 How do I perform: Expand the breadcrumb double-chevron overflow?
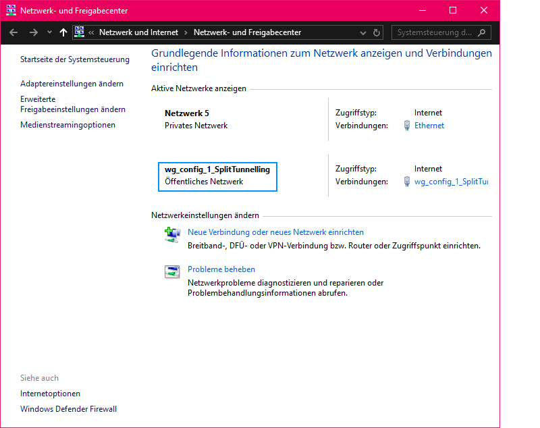(91, 32)
